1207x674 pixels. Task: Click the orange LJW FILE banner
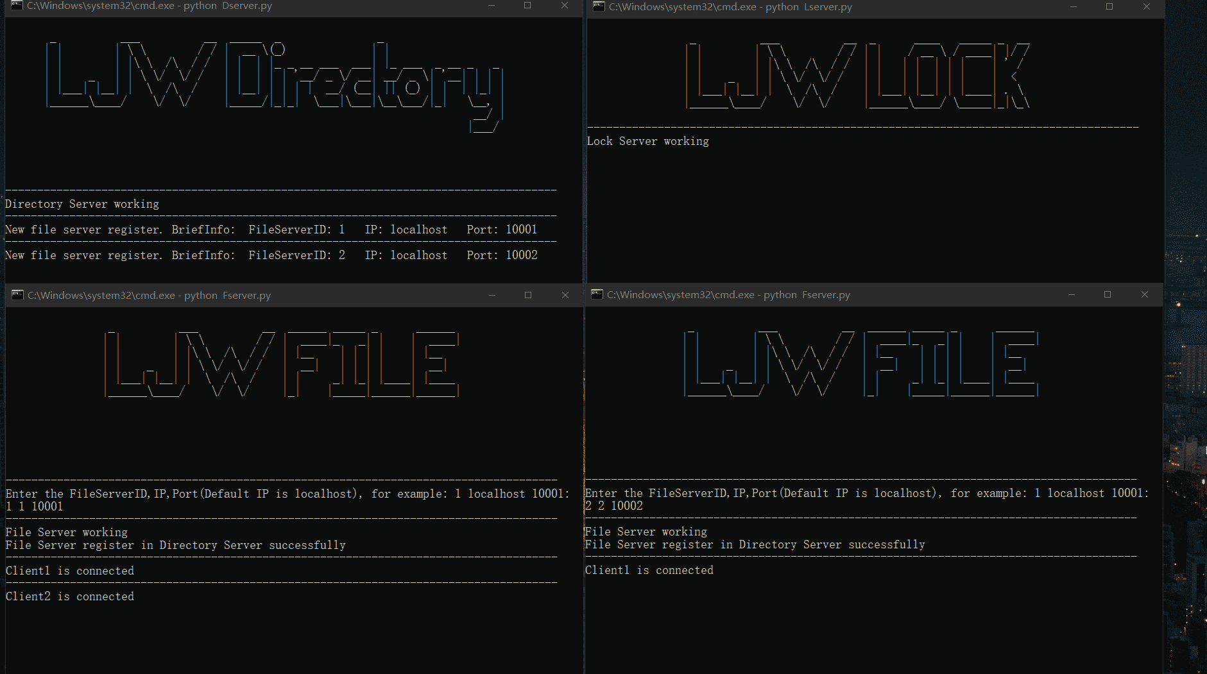[282, 364]
